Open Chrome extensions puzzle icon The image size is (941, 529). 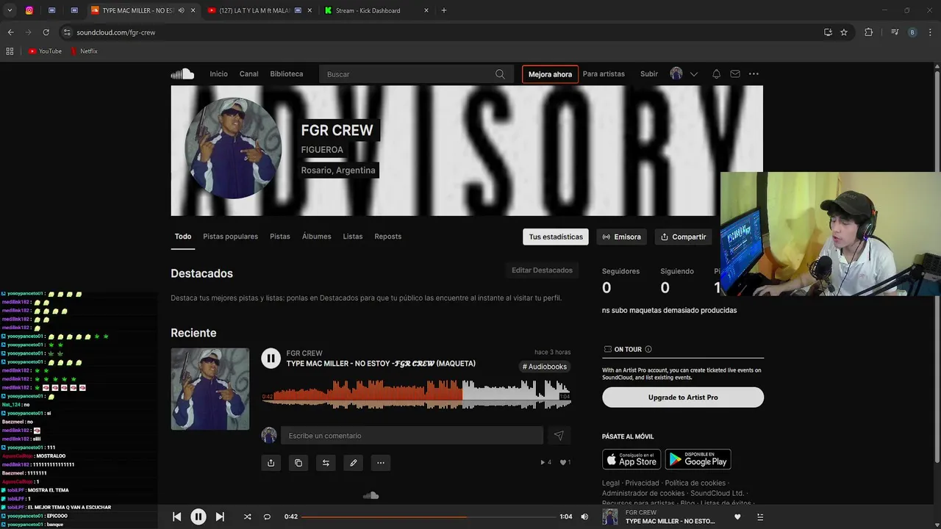[868, 32]
